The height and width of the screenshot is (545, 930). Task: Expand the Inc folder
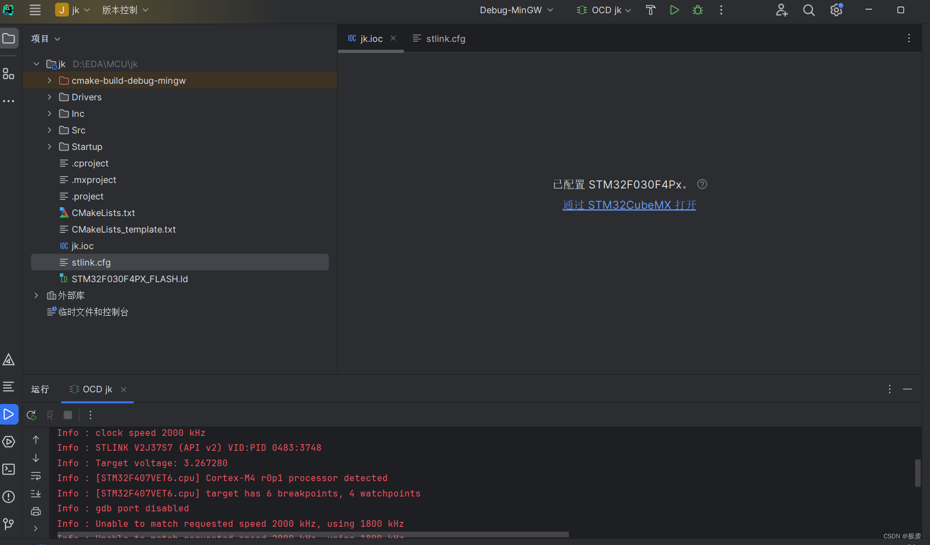point(49,114)
